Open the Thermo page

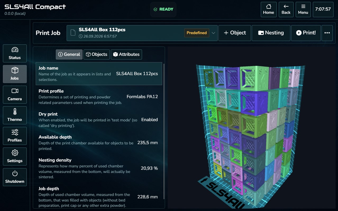(15, 115)
